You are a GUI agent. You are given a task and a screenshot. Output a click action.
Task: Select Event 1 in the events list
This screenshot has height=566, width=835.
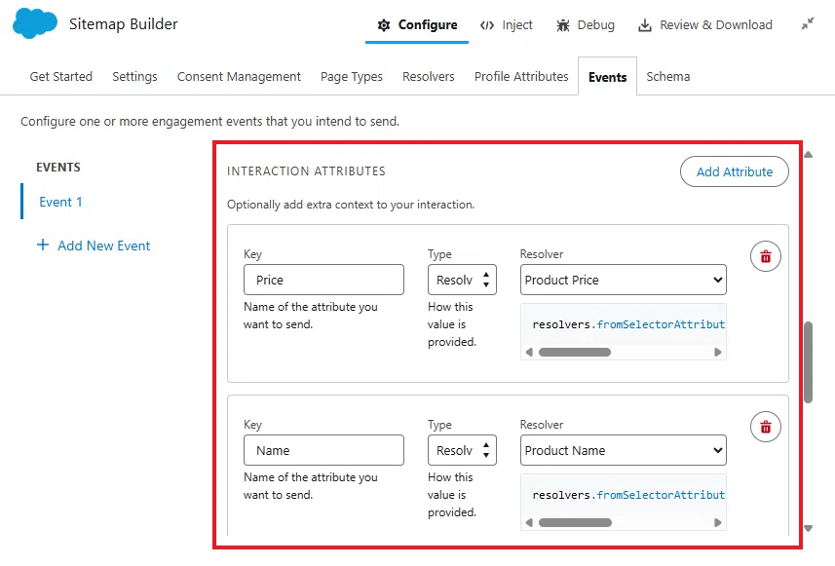click(x=60, y=202)
